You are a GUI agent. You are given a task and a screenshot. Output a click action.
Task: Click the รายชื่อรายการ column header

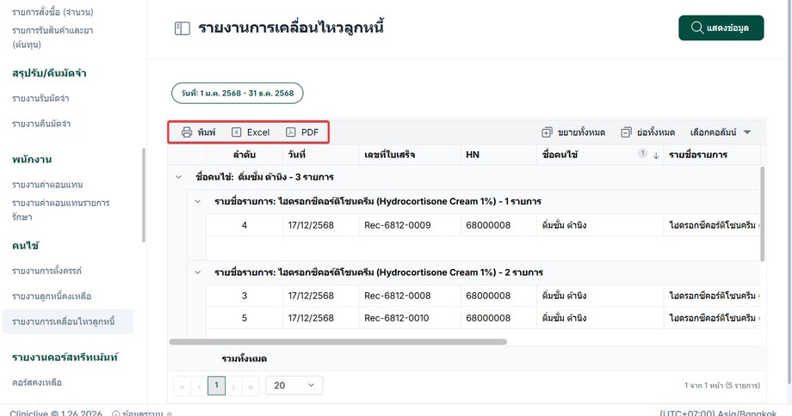(x=712, y=155)
